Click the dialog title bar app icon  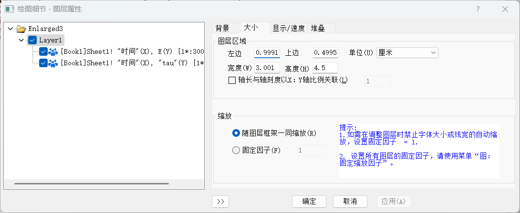(x=9, y=9)
